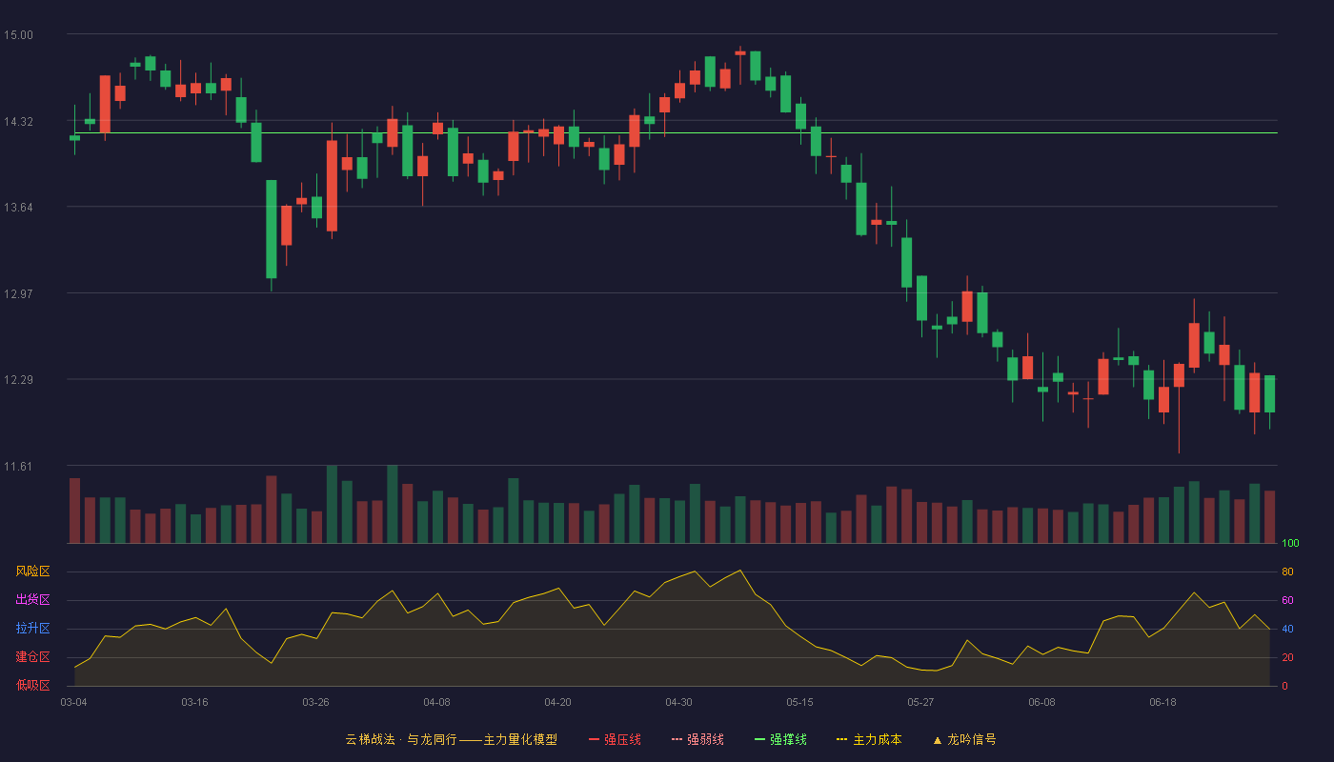Toggle the green 强撑线 legend marker
1334x762 pixels.
[x=759, y=739]
